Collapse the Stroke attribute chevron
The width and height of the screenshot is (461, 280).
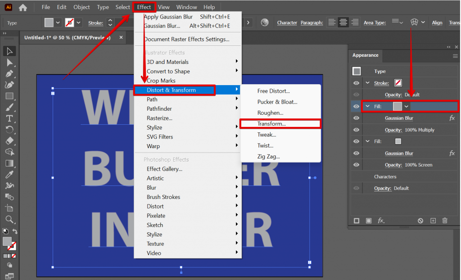(367, 83)
